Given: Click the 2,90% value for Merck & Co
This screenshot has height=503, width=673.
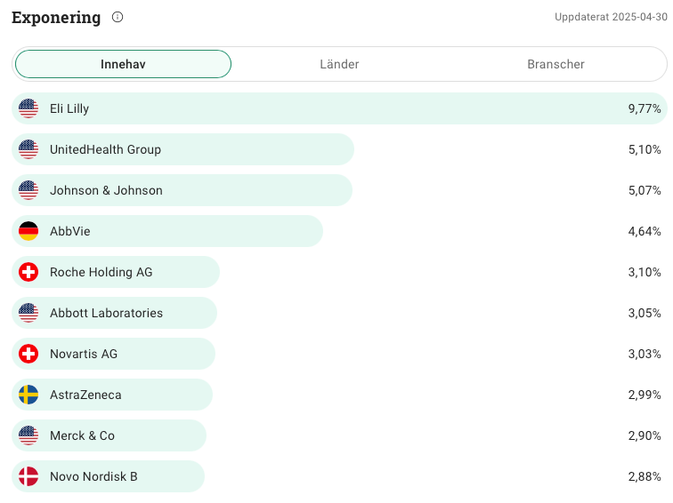Looking at the screenshot, I should point(645,435).
